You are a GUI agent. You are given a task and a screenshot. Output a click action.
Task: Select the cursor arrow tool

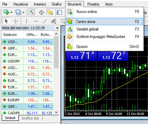tap(6, 21)
